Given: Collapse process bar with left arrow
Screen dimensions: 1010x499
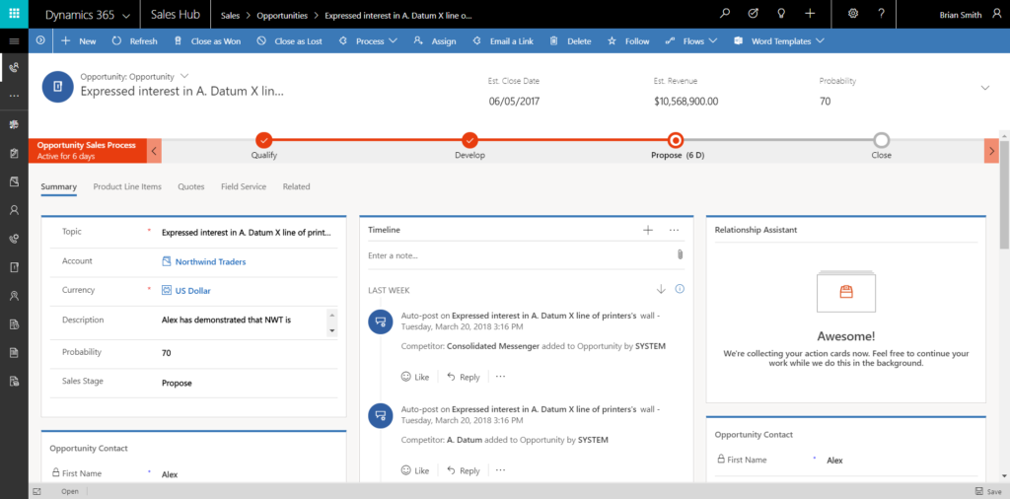Looking at the screenshot, I should click(154, 150).
